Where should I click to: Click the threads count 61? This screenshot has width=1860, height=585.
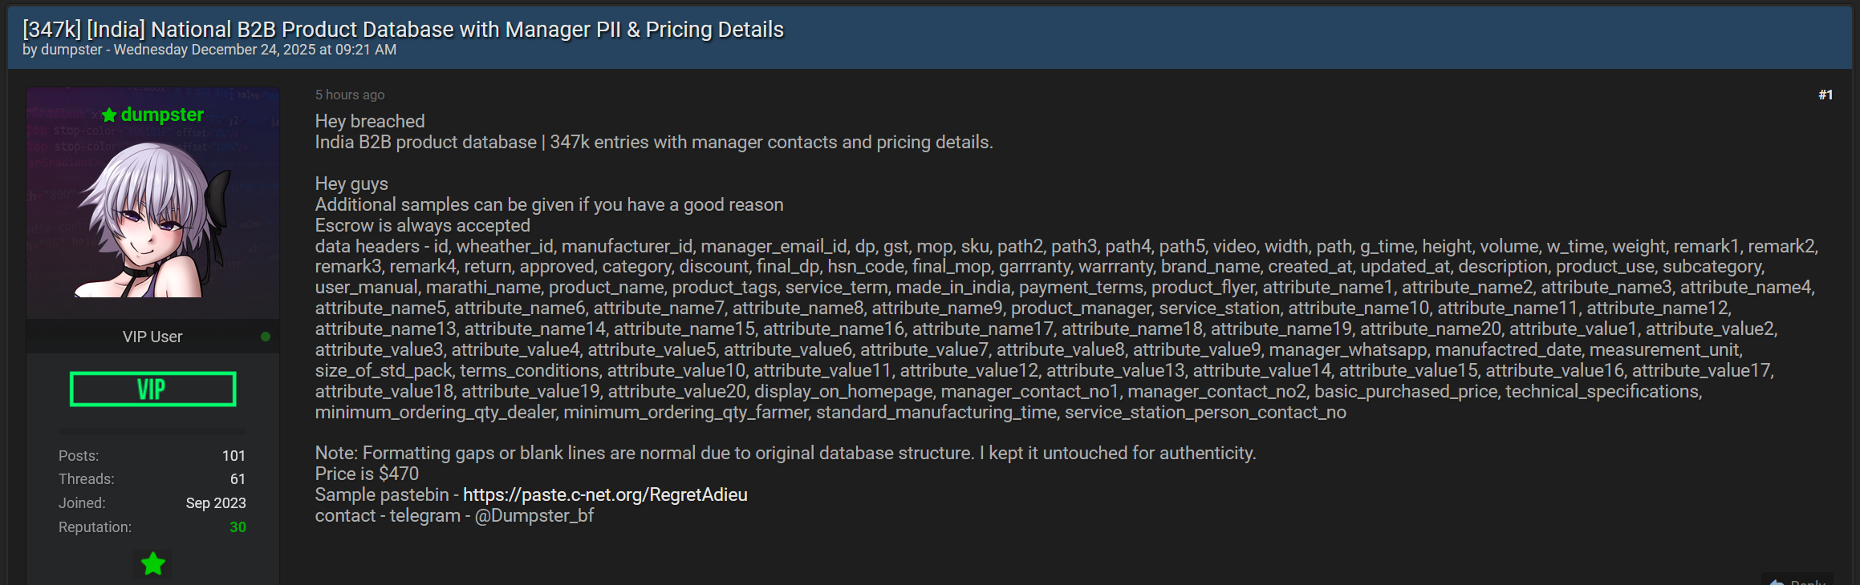pyautogui.click(x=238, y=479)
